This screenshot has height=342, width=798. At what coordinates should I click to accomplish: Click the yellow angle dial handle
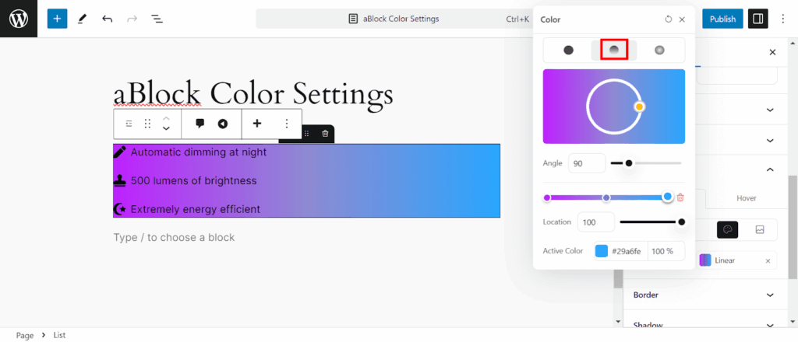(640, 106)
